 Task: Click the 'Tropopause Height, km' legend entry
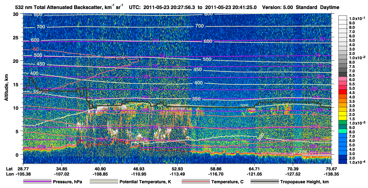pos(304,182)
